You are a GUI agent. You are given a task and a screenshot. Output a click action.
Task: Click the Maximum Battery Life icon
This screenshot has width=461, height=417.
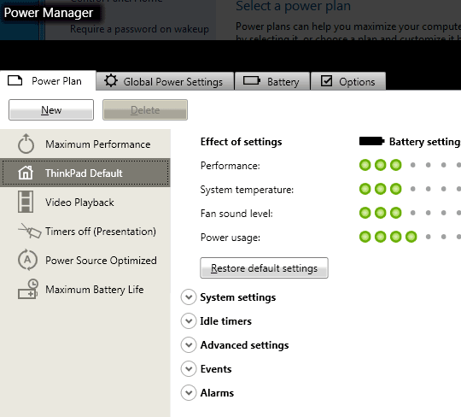(x=28, y=289)
